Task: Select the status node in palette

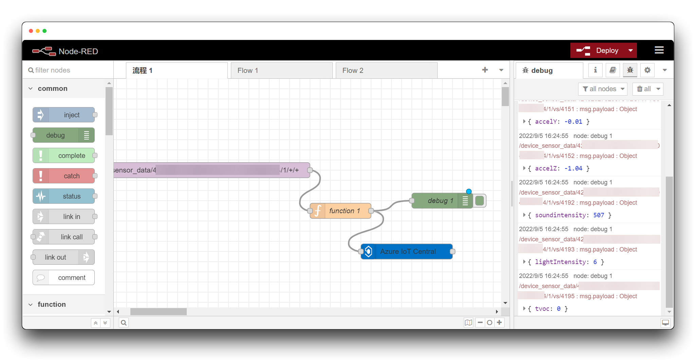Action: 63,196
